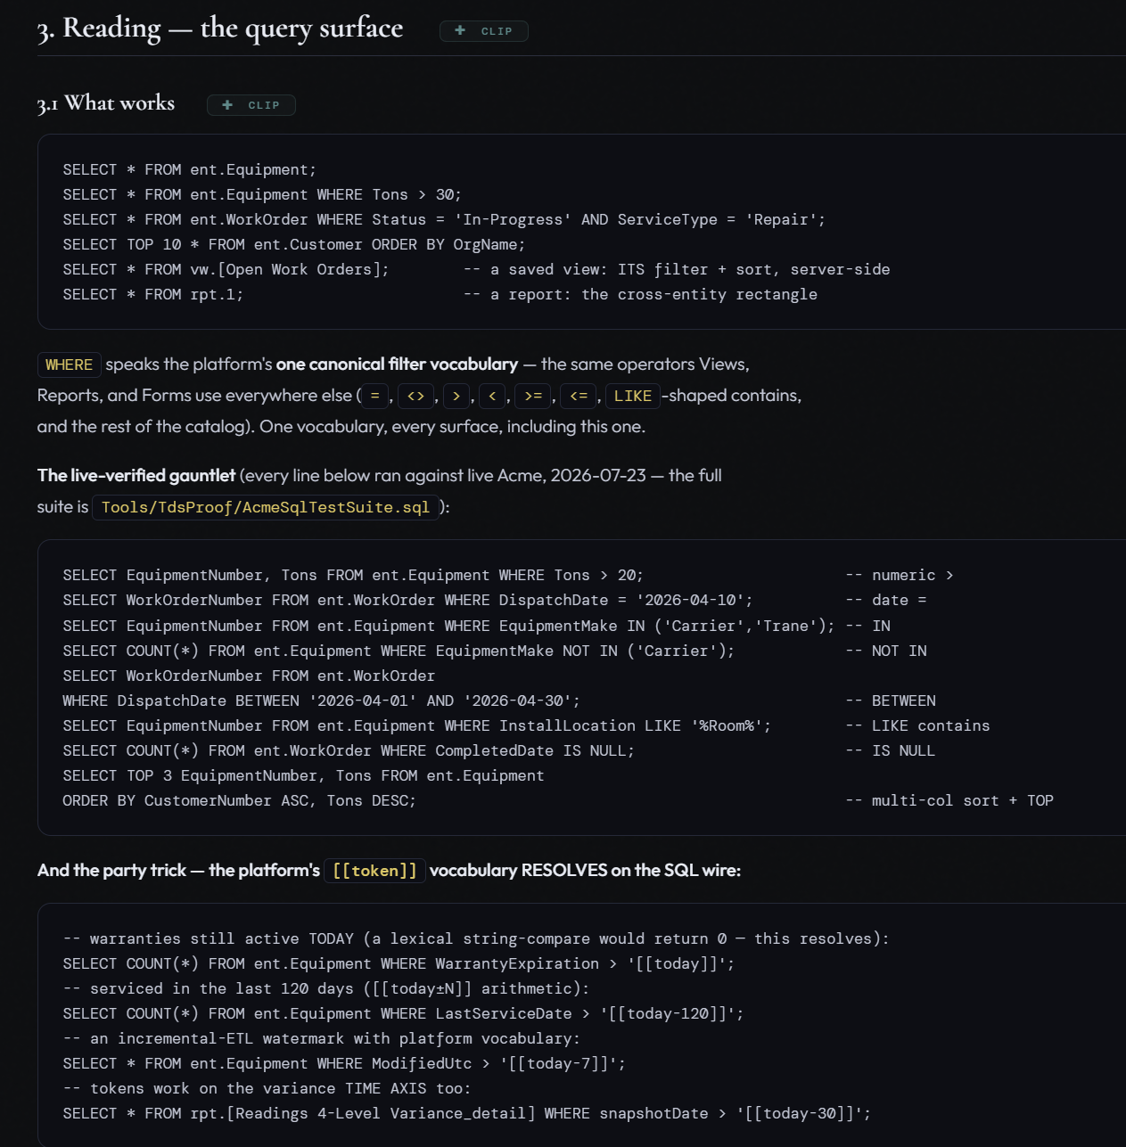Screen dimensions: 1126x1147
Task: Click the '3.1 What works' subheading
Action: [x=106, y=103]
